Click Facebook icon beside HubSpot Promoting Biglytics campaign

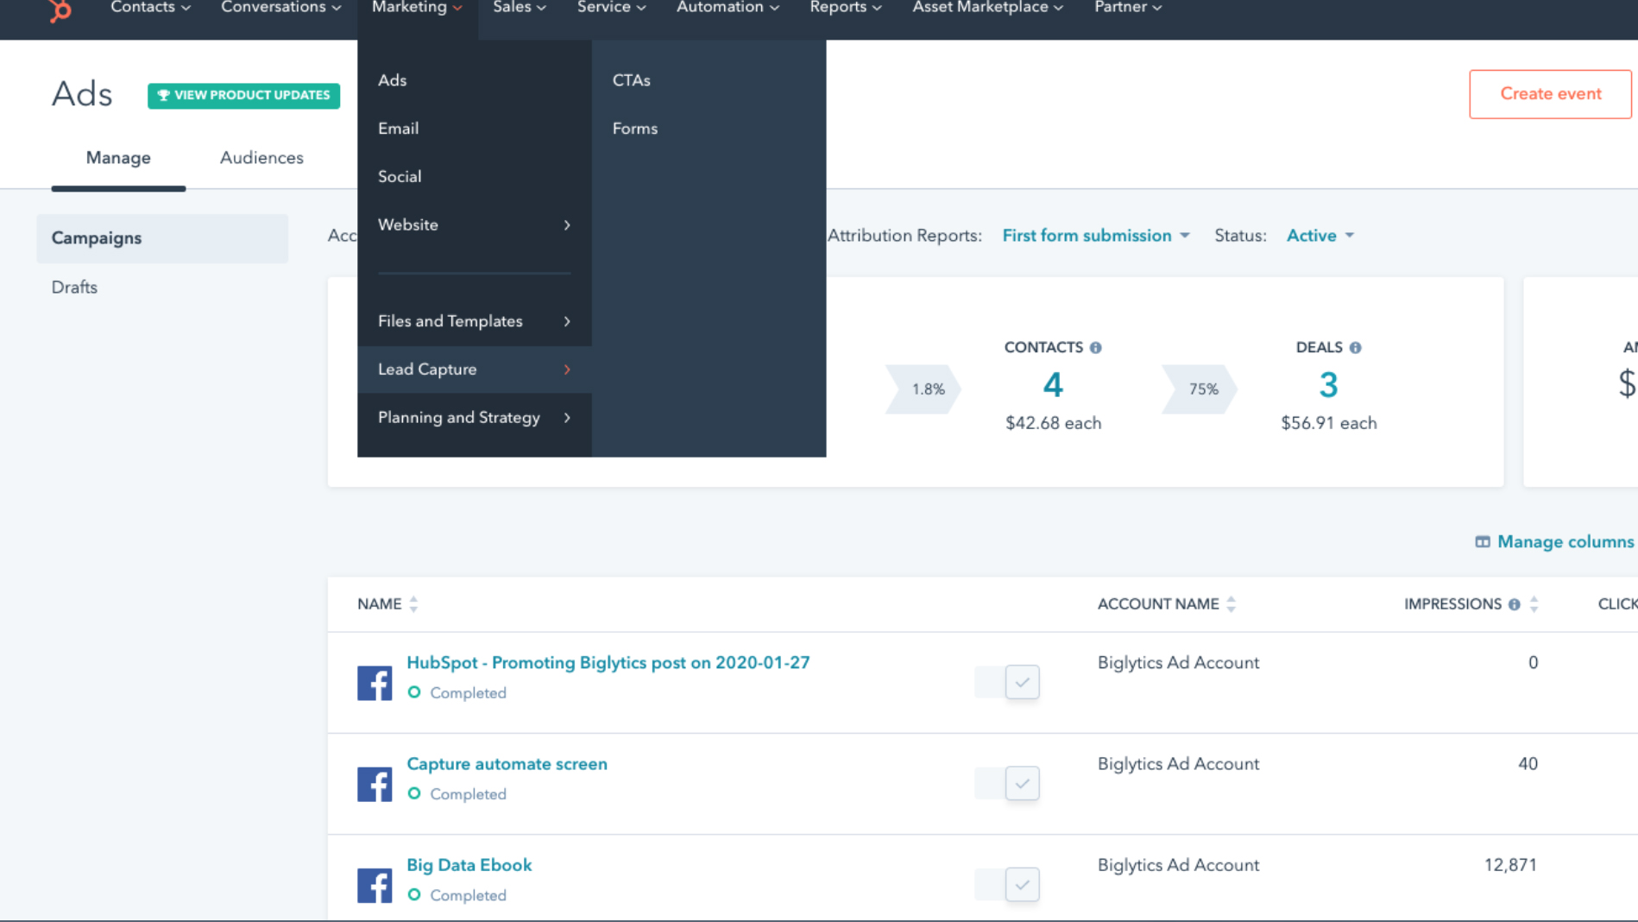[375, 683]
